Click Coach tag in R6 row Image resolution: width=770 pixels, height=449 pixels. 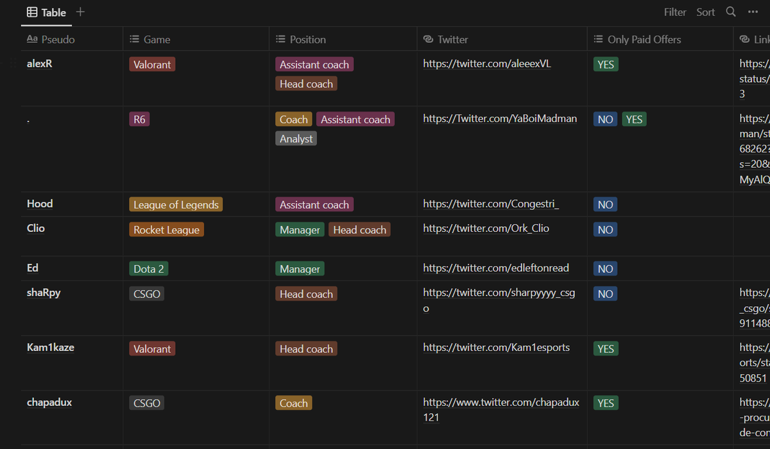pyautogui.click(x=294, y=119)
